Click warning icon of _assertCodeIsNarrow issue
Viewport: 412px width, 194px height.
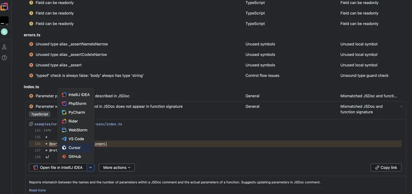(31, 55)
